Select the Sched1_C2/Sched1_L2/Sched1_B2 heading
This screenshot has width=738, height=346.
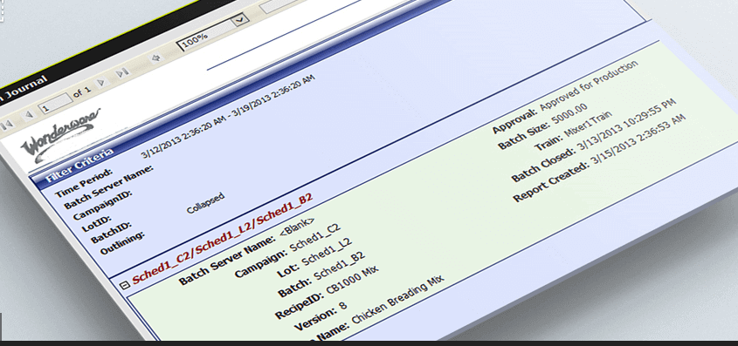(x=222, y=239)
